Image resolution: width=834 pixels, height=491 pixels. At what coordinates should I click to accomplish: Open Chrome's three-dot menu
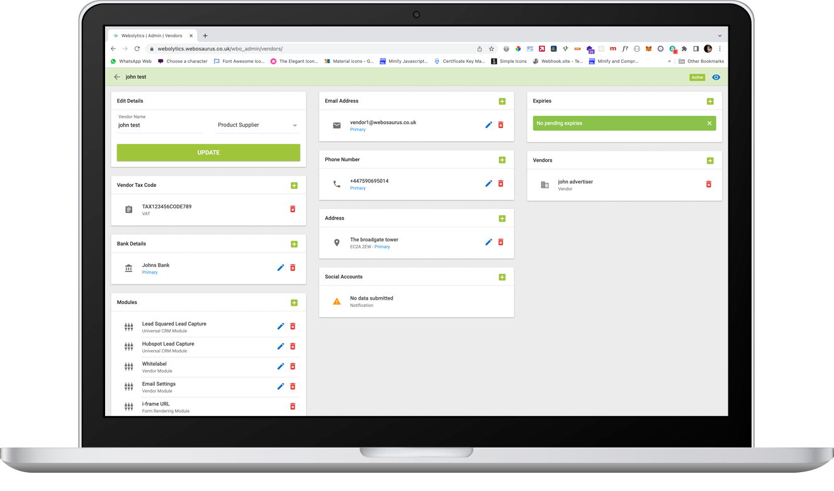(719, 48)
